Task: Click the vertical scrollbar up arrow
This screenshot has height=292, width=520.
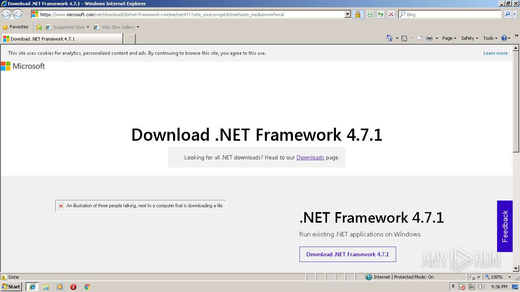Action: tap(516, 47)
